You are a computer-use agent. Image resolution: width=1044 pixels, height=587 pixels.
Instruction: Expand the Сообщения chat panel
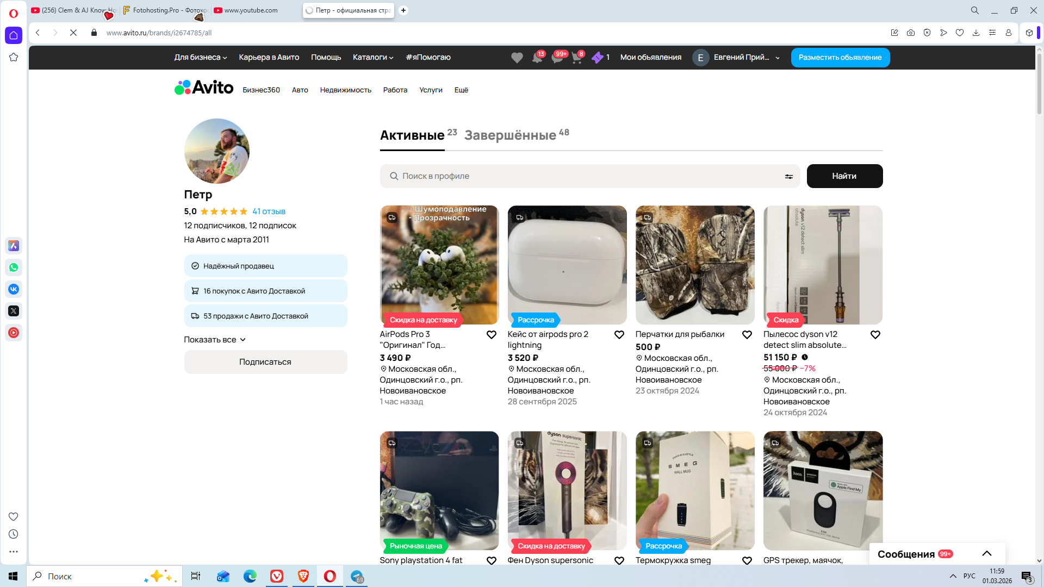pyautogui.click(x=986, y=554)
